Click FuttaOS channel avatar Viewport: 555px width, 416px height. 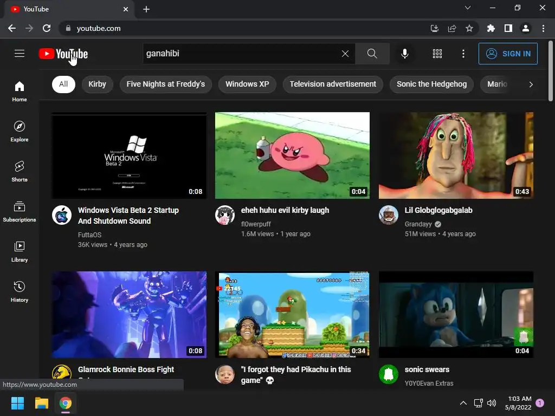point(62,214)
